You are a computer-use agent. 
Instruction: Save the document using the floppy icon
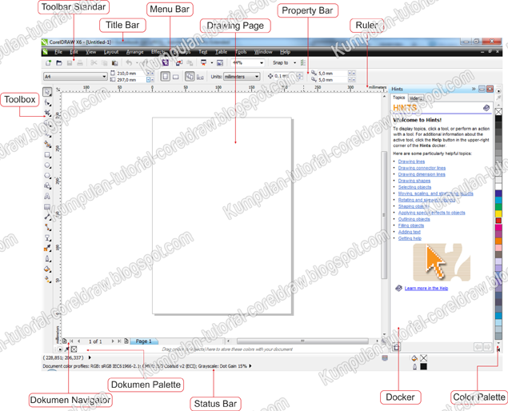click(70, 63)
